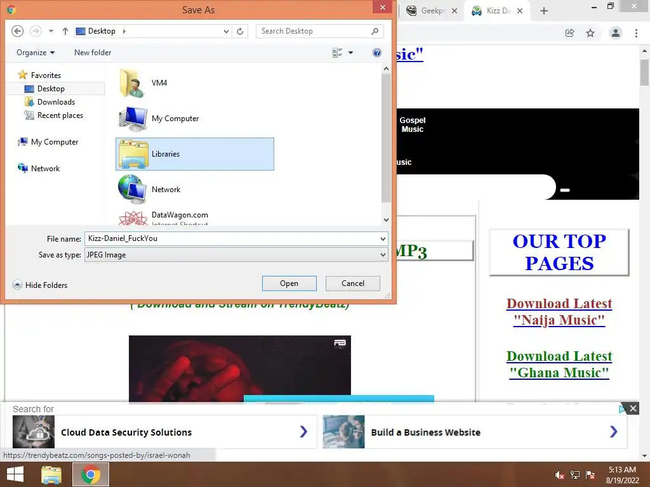Screen dimensions: 650x487
Task: Click Hide Folders toggle
Action: [40, 285]
